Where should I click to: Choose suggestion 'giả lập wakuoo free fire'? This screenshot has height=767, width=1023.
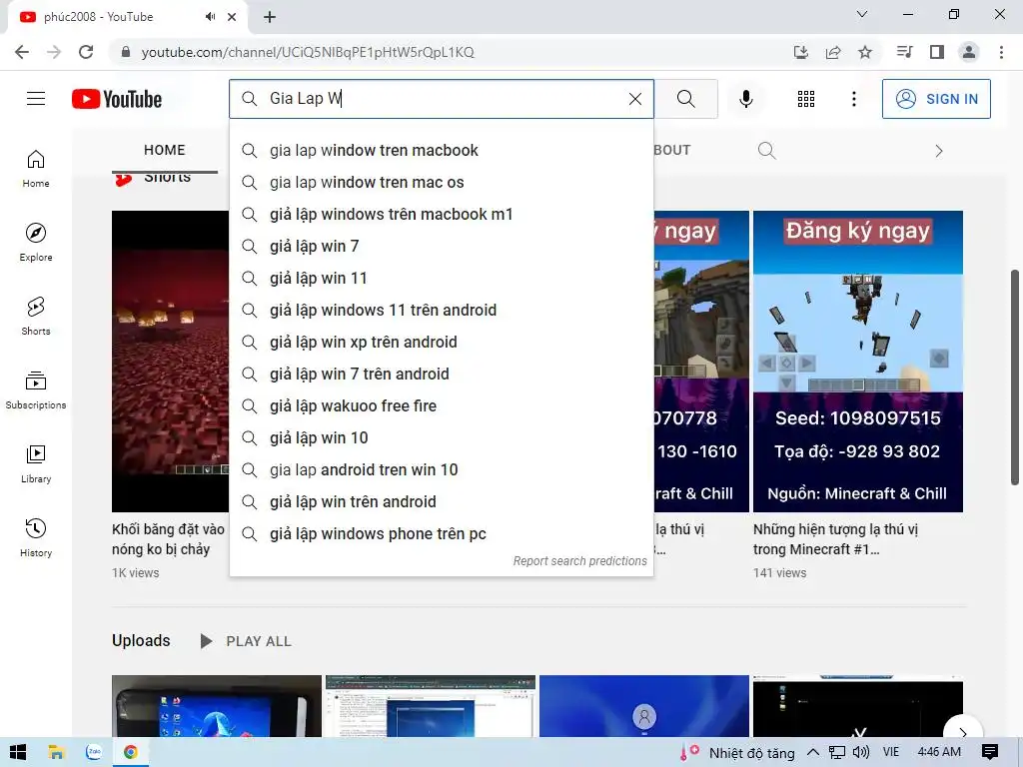tap(441, 405)
